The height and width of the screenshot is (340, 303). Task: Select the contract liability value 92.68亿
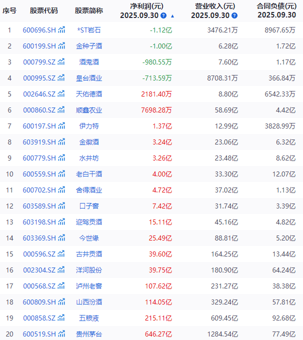(284, 318)
